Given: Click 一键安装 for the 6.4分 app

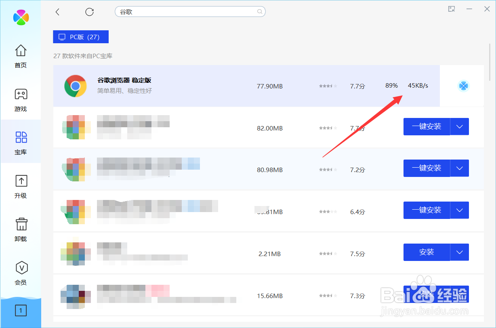Looking at the screenshot, I should tap(427, 210).
